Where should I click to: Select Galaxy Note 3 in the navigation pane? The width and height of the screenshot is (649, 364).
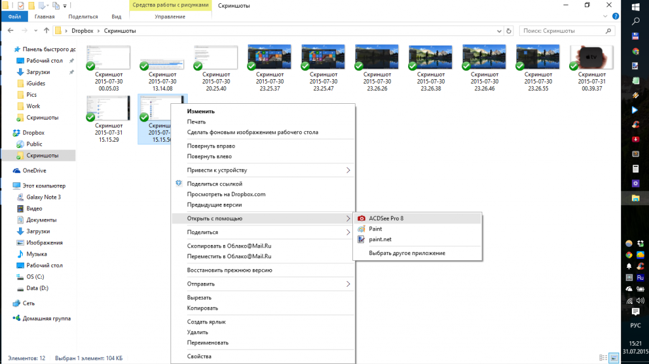point(43,197)
